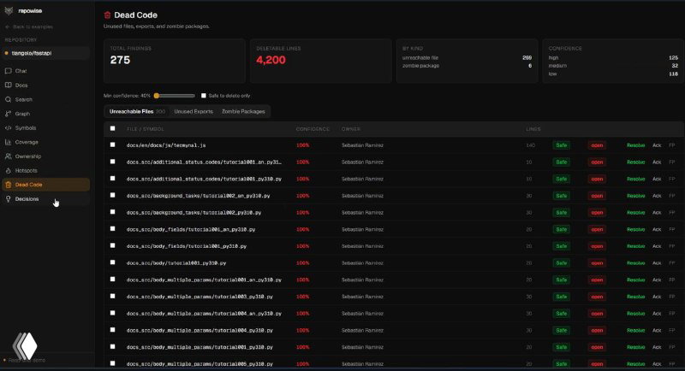Toggle the Safe to delete only checkbox
This screenshot has height=371, width=685.
click(x=204, y=96)
